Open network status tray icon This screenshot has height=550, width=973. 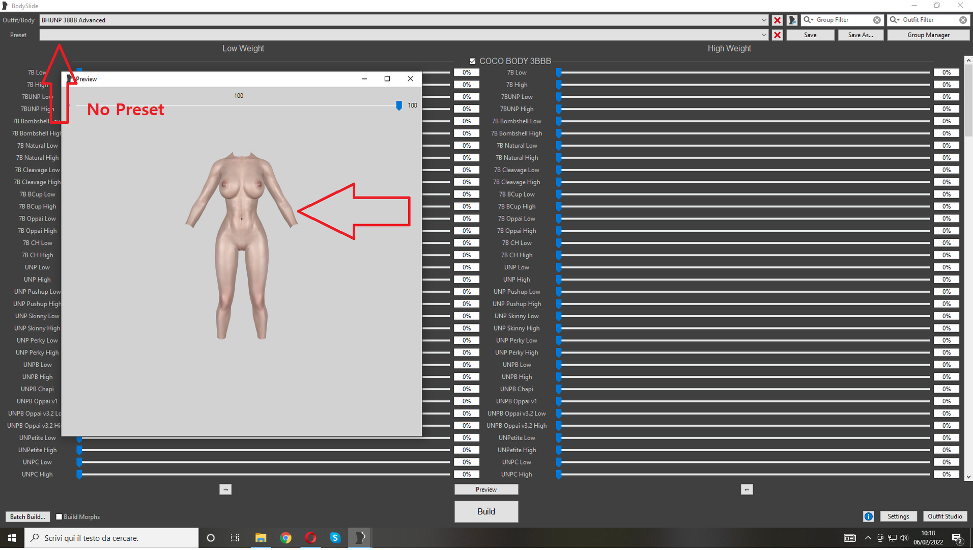pos(892,538)
